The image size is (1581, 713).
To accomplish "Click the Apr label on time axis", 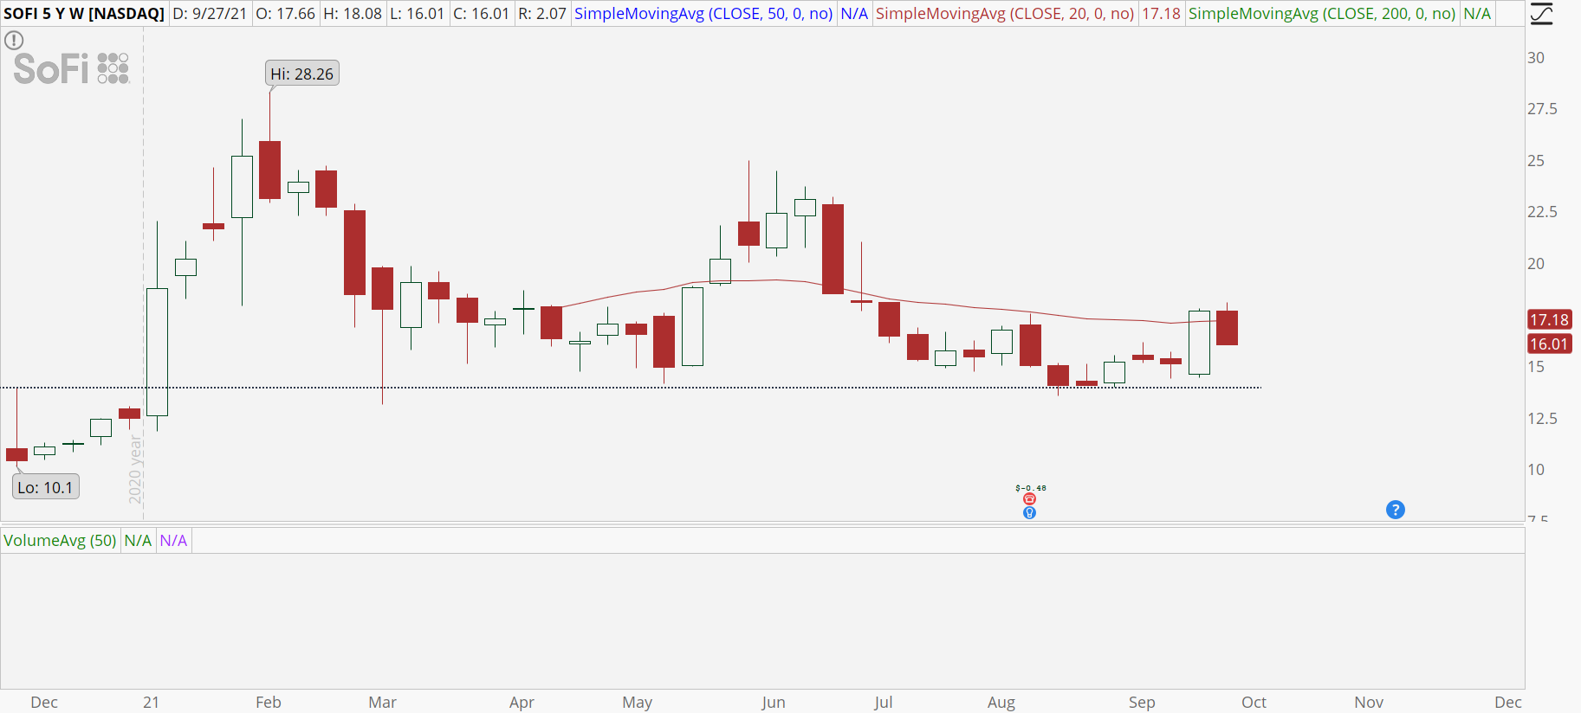I will 522,703.
